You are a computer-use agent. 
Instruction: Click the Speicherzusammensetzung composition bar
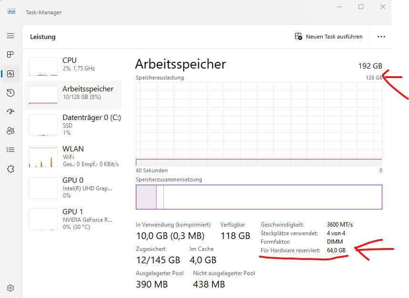click(259, 197)
